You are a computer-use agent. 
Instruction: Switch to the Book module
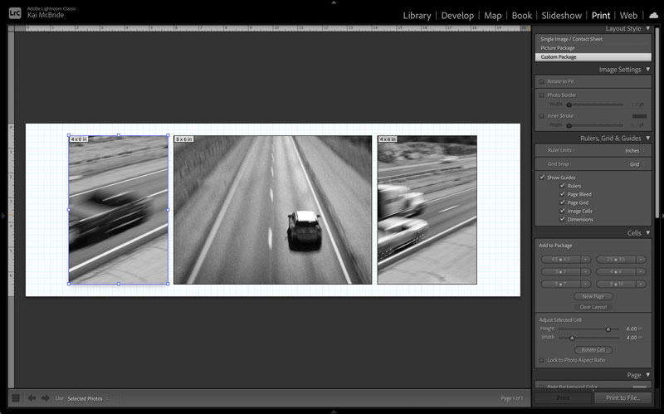522,16
